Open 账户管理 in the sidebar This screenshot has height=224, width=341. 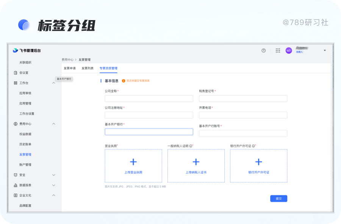[x=25, y=164]
